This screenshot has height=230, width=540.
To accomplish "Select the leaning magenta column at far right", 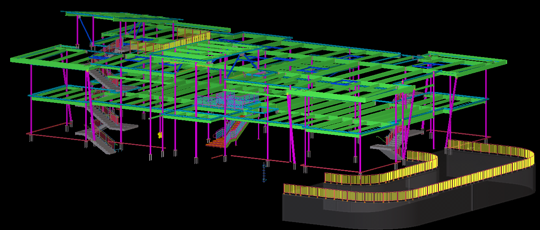I will (451, 109).
